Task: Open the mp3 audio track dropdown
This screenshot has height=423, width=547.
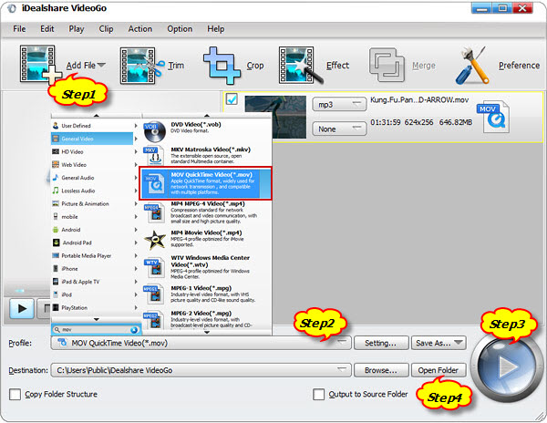Action: [x=339, y=104]
